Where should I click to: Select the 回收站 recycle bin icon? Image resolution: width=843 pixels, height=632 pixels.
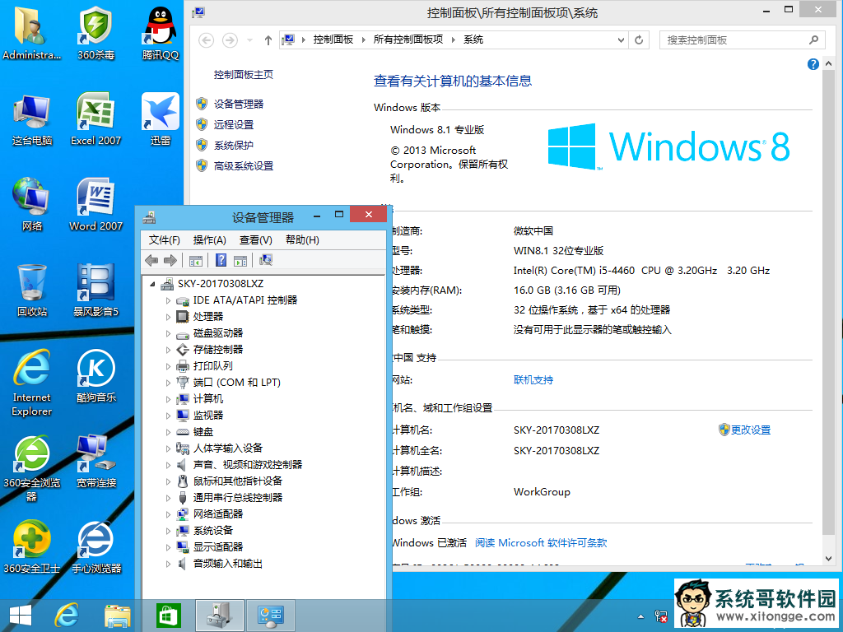click(x=32, y=290)
